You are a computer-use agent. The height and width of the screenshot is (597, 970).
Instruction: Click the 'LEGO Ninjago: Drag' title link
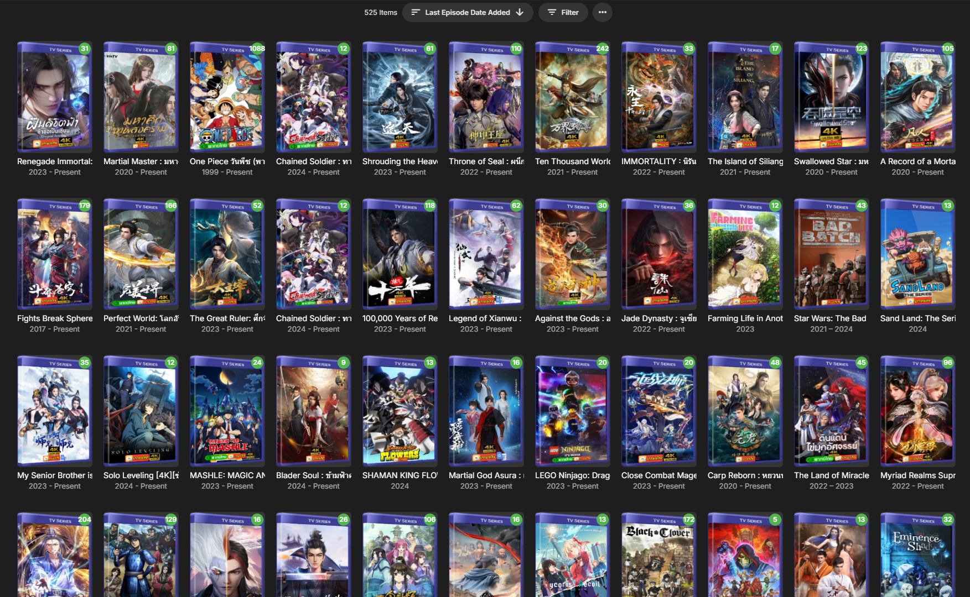pyautogui.click(x=573, y=475)
